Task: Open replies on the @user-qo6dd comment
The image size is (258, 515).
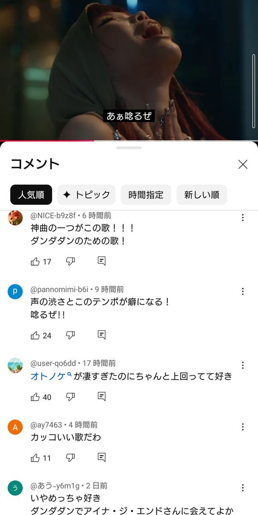Action: click(x=101, y=397)
